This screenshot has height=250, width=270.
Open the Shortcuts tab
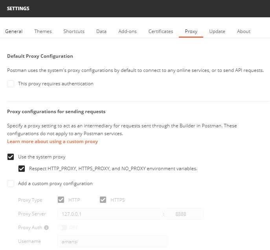(x=74, y=31)
